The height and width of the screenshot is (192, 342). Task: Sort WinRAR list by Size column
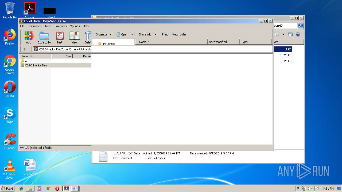pyautogui.click(x=62, y=56)
